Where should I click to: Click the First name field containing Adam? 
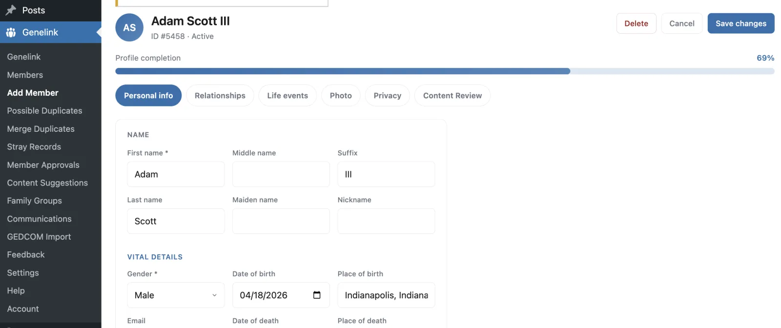pyautogui.click(x=176, y=174)
